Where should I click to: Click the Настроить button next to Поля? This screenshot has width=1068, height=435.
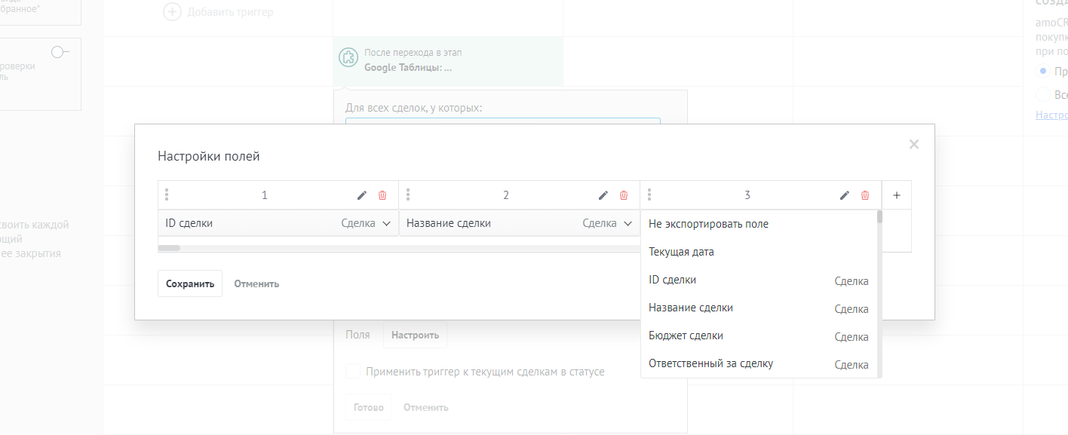(x=415, y=335)
